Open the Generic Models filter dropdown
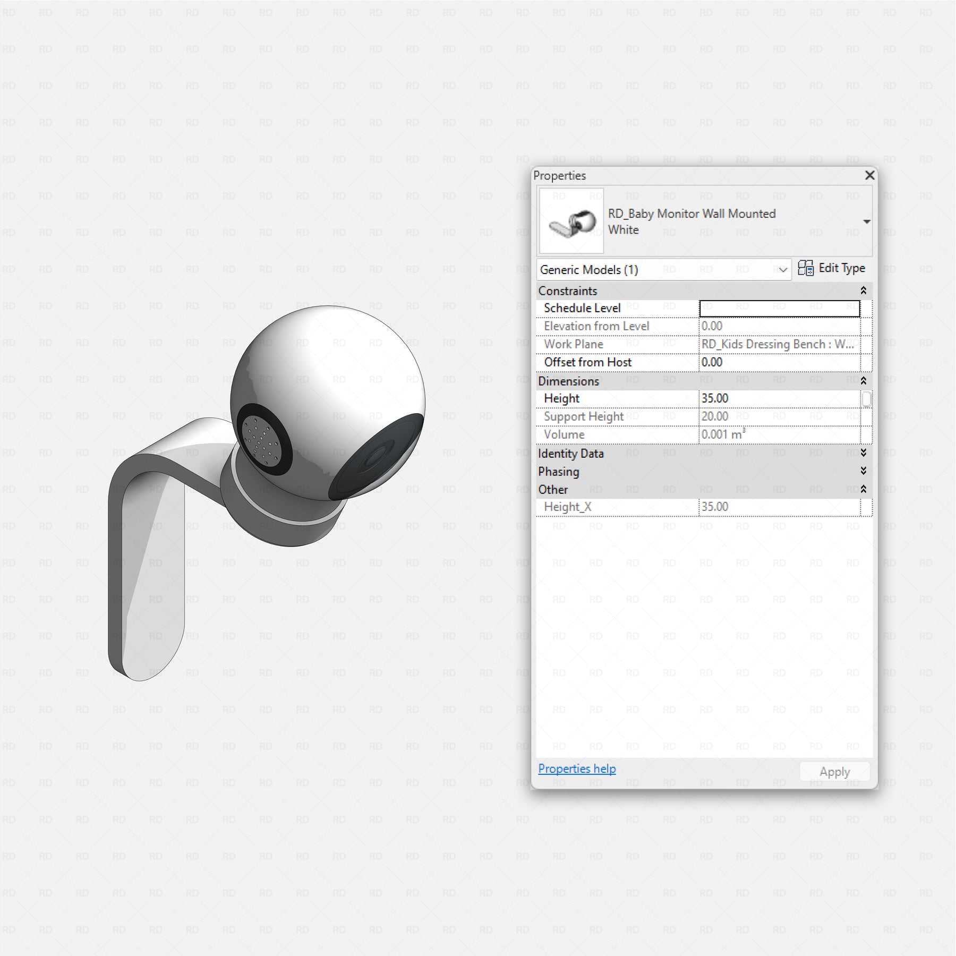956x956 pixels. coord(783,270)
